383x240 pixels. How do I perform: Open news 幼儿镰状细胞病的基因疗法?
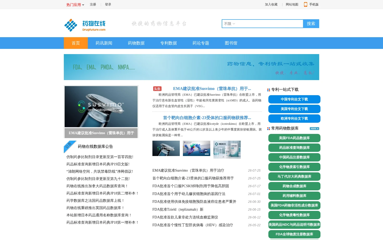[189, 194]
